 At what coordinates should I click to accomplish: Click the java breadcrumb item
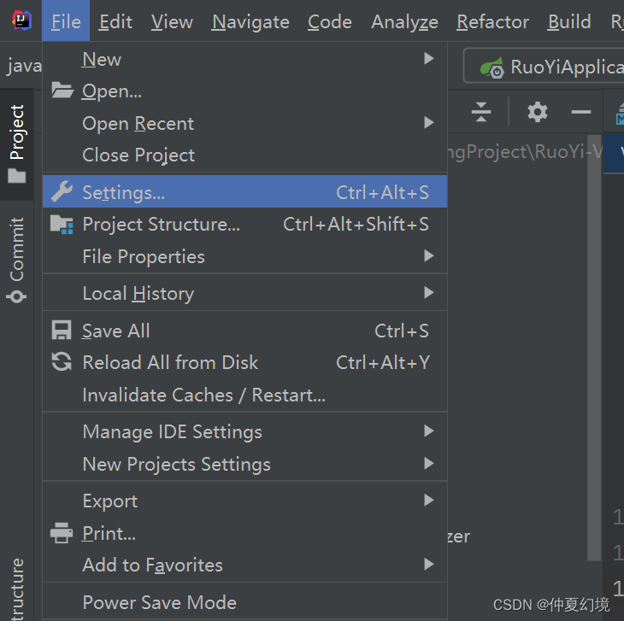23,66
